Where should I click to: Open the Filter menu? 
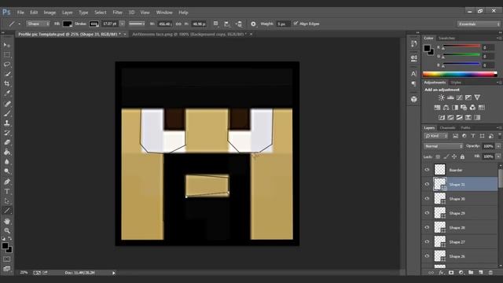click(117, 13)
